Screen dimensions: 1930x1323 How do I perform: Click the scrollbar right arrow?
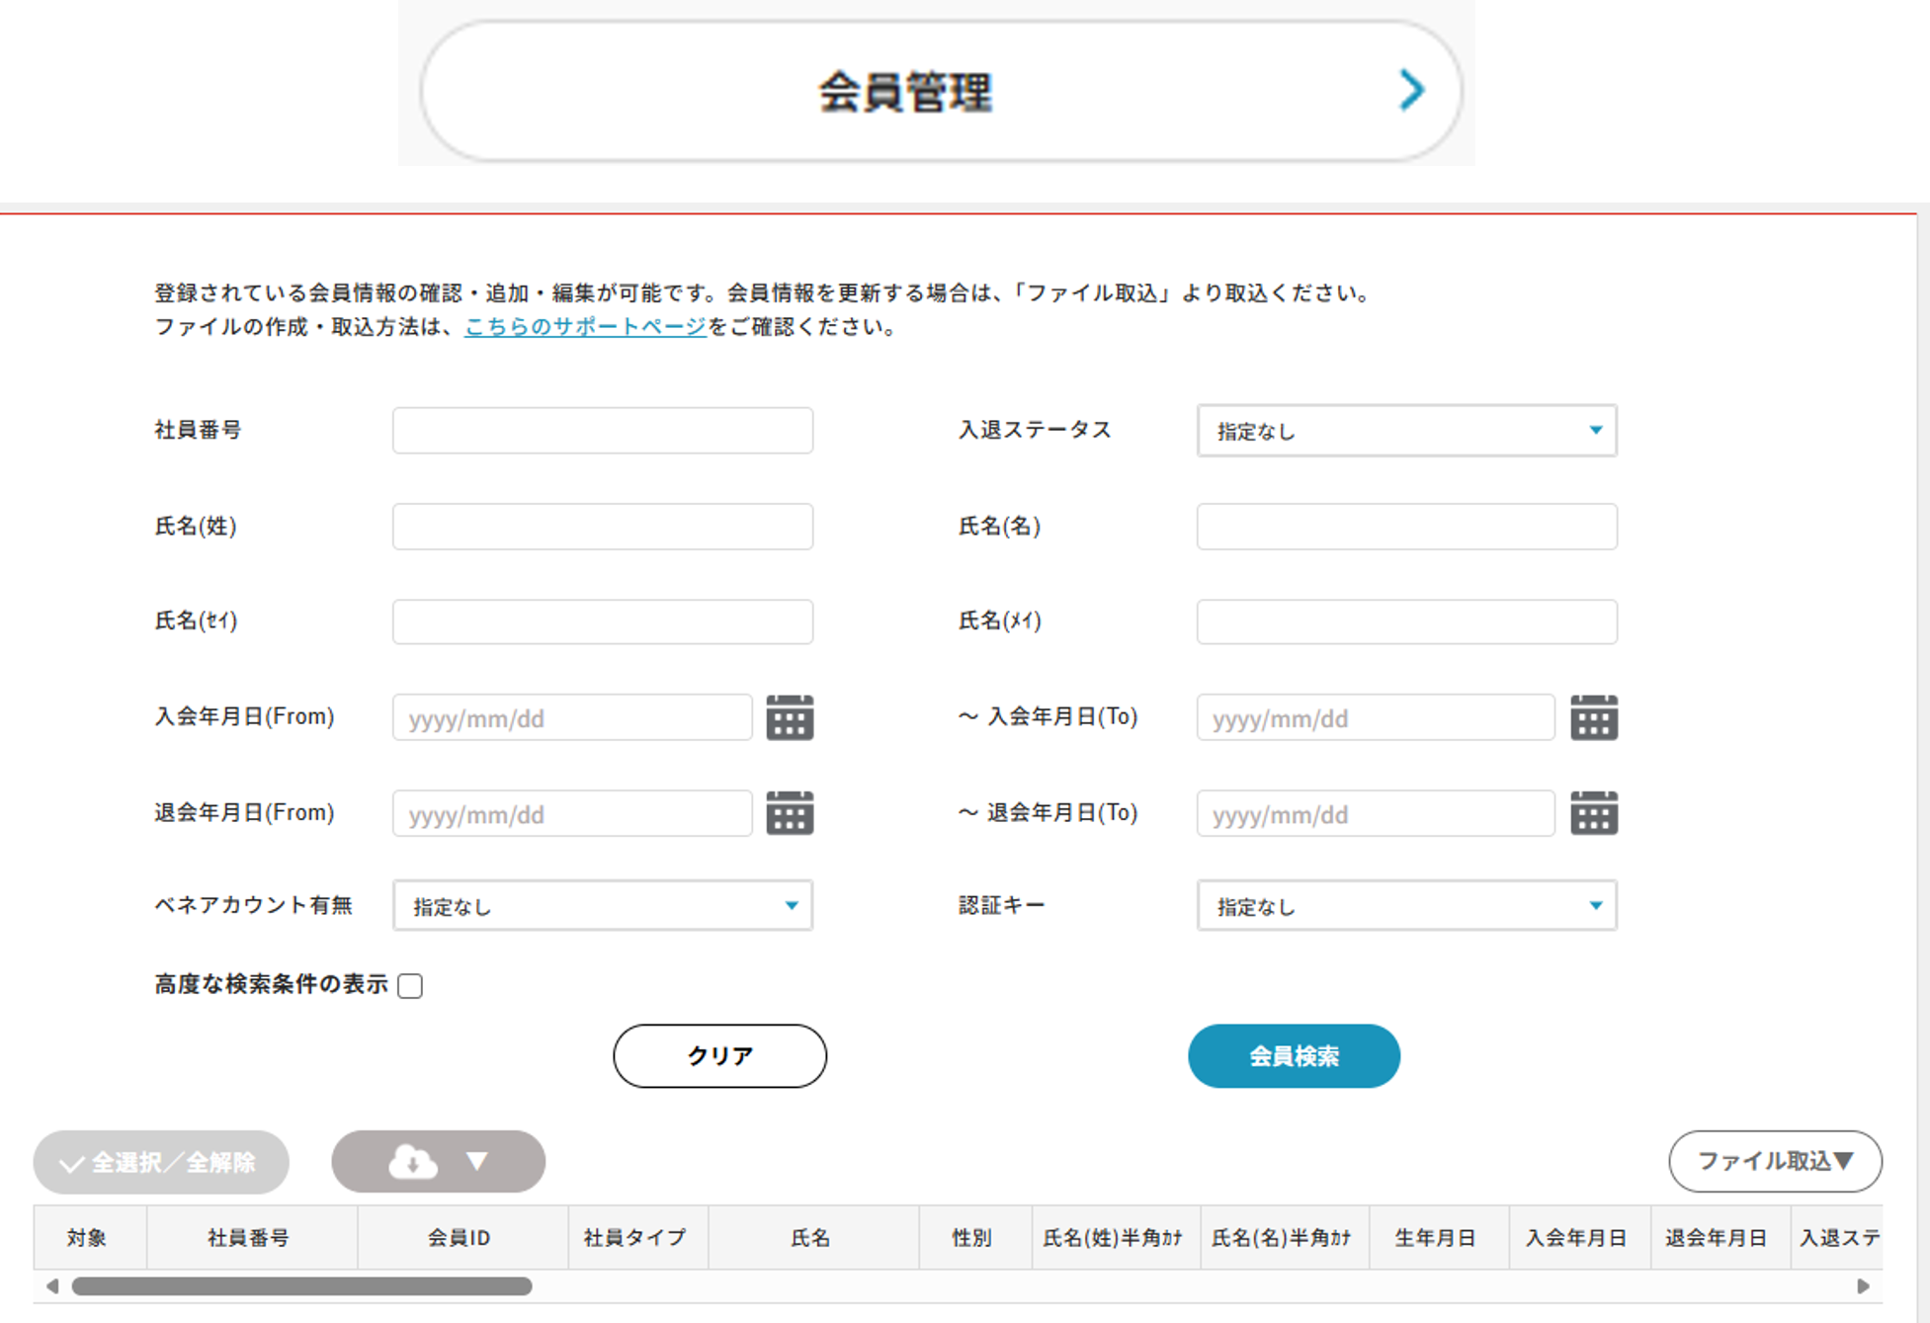[1863, 1285]
